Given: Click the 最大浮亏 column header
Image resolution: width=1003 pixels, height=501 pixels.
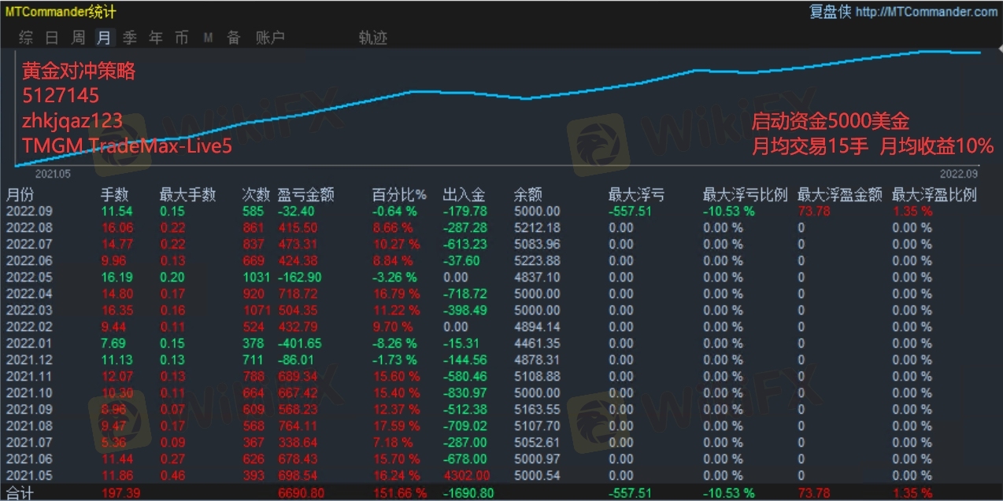Looking at the screenshot, I should pos(635,194).
